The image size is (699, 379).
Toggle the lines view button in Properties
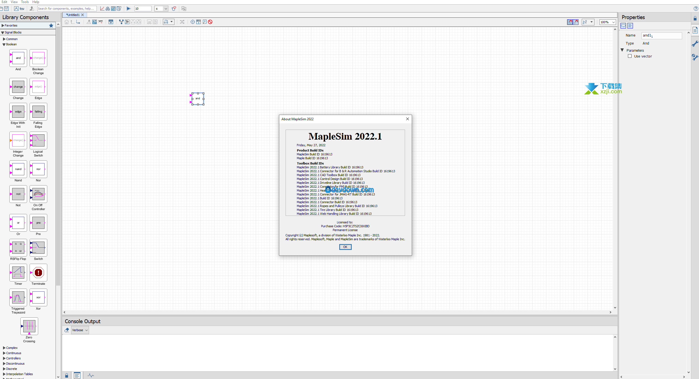coord(630,26)
